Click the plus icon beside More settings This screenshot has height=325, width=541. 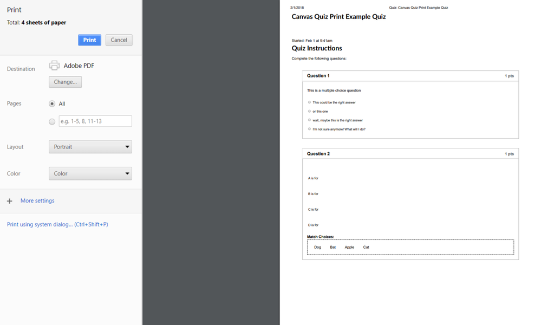(x=9, y=201)
